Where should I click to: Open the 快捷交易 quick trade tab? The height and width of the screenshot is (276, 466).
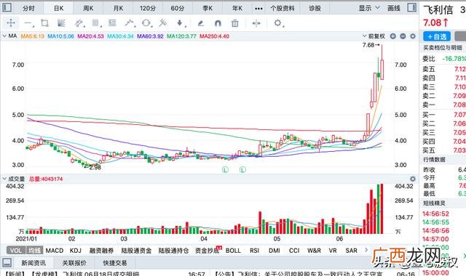(x=115, y=263)
